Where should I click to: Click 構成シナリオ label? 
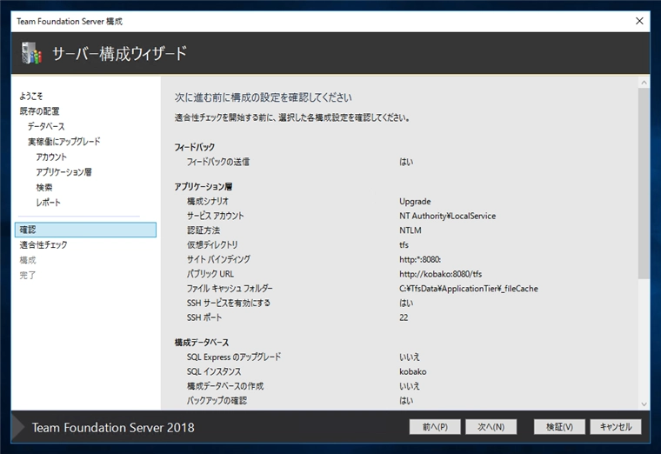(x=208, y=202)
